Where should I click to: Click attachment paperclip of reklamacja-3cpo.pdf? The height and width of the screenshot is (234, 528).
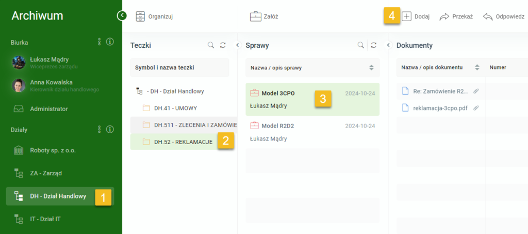click(x=476, y=108)
